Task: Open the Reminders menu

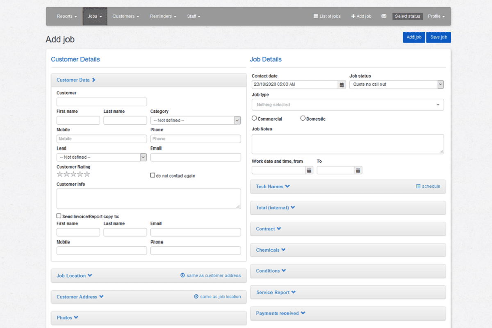Action: click(x=163, y=16)
